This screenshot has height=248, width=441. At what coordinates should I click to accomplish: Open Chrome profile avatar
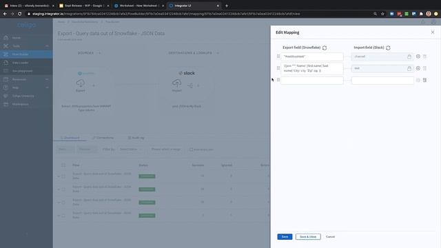tap(429, 14)
